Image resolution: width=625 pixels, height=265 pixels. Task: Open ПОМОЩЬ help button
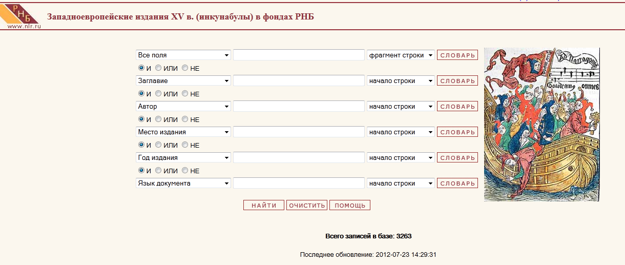point(350,206)
